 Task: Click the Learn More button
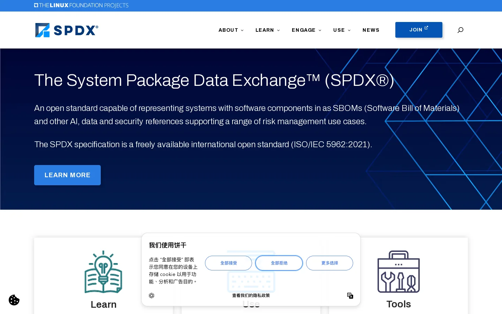pos(67,175)
